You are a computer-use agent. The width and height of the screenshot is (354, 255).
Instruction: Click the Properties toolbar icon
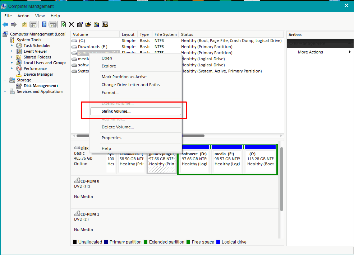[x=80, y=24]
